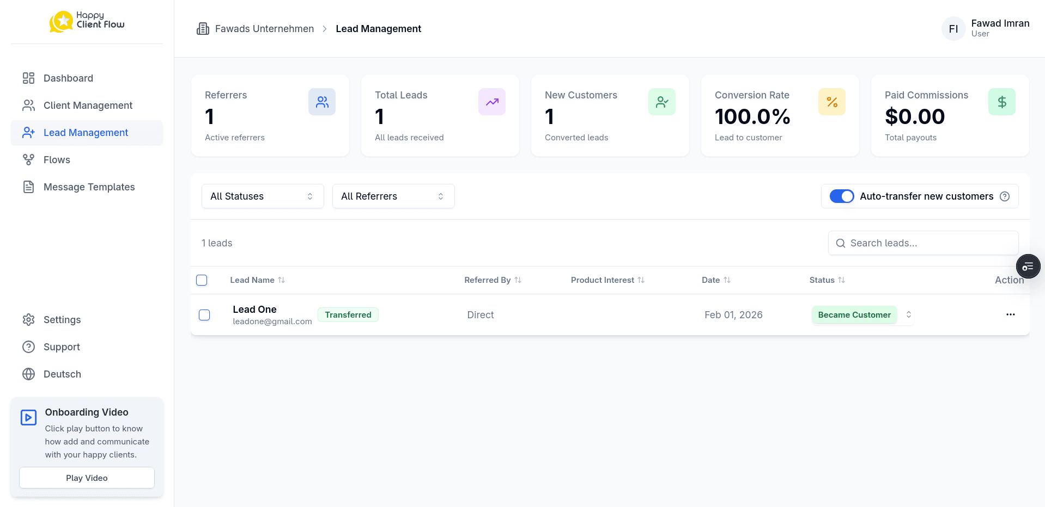
Task: Switch the language from Deutsch
Action: click(x=62, y=374)
